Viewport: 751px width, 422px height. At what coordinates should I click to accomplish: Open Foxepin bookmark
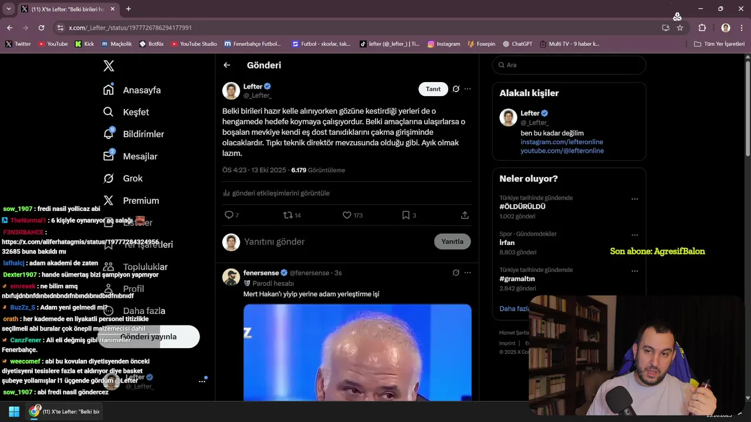coord(482,44)
